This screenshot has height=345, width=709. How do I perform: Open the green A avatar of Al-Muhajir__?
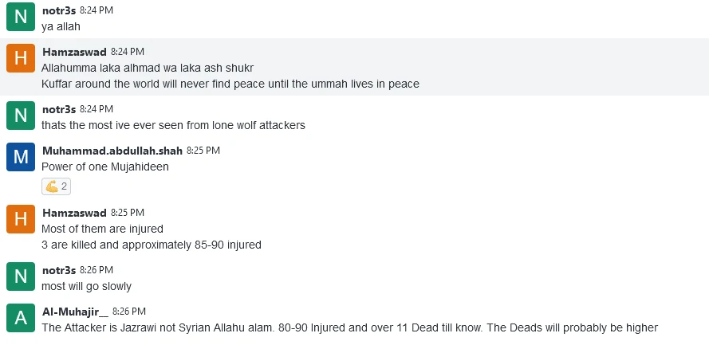pyautogui.click(x=21, y=318)
